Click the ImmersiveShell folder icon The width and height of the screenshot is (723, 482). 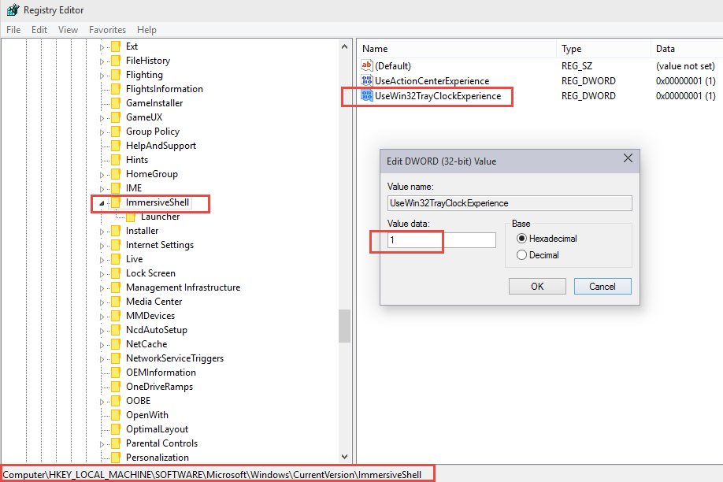coord(116,202)
